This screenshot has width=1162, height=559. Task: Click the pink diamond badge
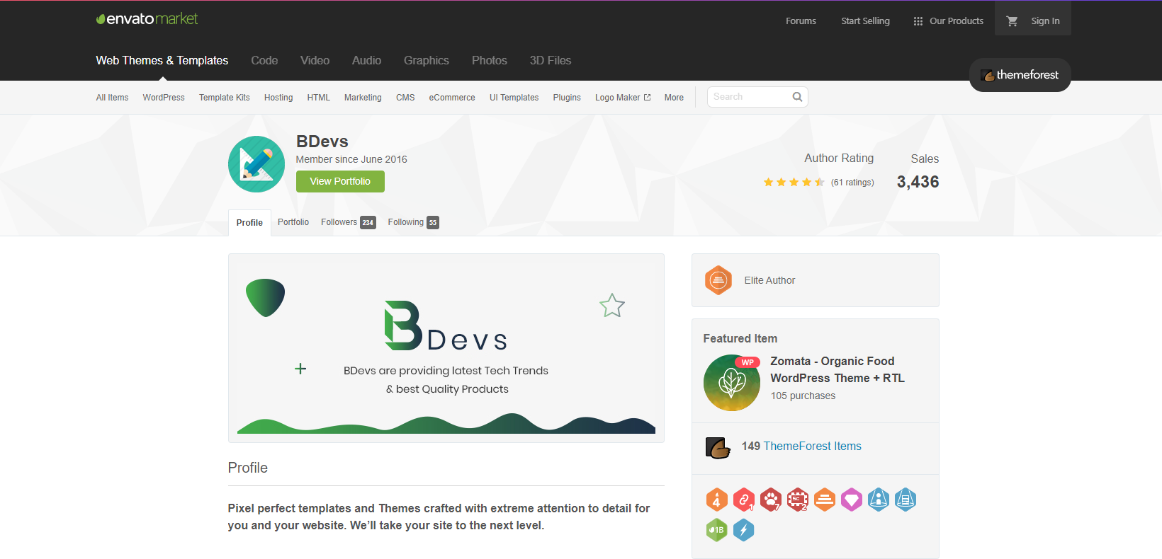pyautogui.click(x=852, y=500)
